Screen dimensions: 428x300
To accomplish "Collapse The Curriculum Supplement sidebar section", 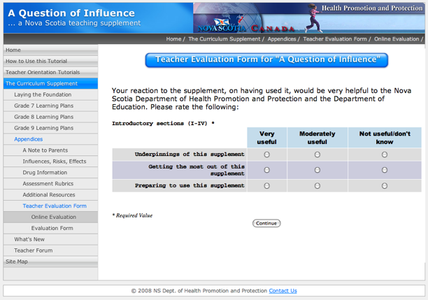I will pos(41,84).
